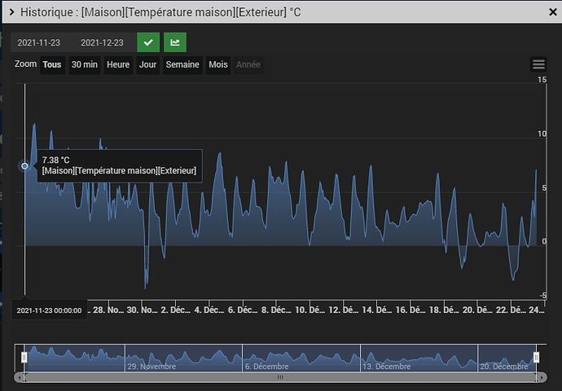Click the end date field 2021-12-23
This screenshot has height=391, width=562.
(x=101, y=42)
